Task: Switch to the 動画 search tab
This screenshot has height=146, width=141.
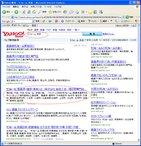Action: pos(42,30)
